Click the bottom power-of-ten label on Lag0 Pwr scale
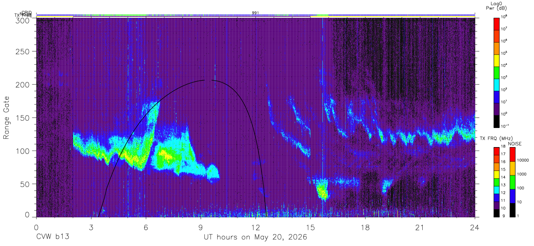534x246 pixels. click(x=506, y=126)
